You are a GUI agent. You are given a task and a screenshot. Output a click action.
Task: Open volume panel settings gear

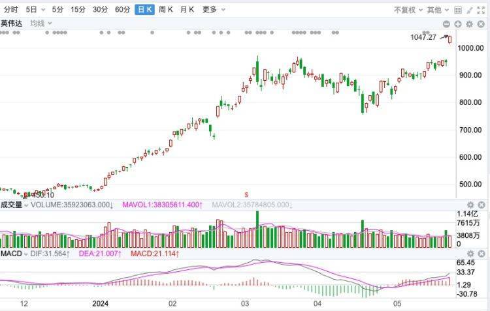pyautogui.click(x=470, y=205)
